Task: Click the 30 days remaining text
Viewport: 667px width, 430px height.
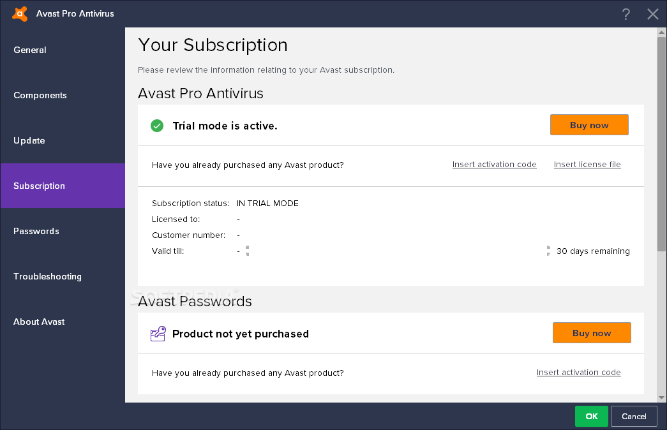Action: click(593, 251)
